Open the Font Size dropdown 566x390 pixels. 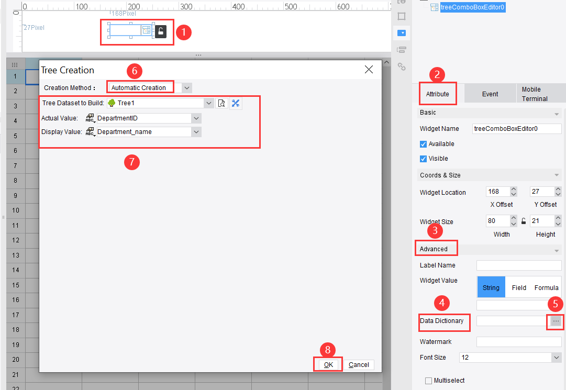tap(557, 357)
